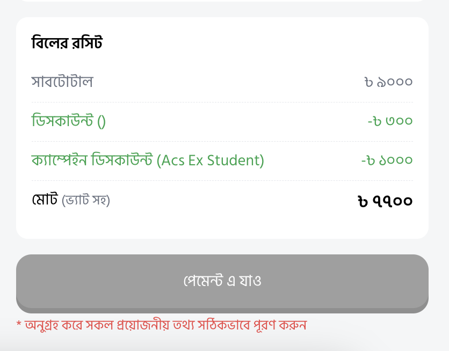This screenshot has height=351, width=449.
Task: Click the (ভ্যাট সহ) note
Action: click(x=86, y=200)
